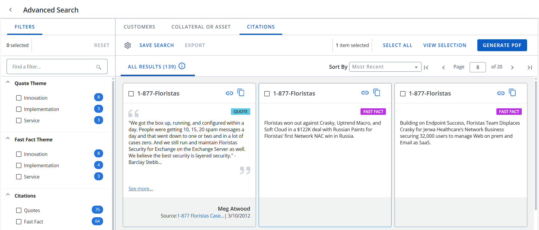Viewport: 539px width, 230px height.
Task: Reset the selected filters
Action: click(x=102, y=45)
